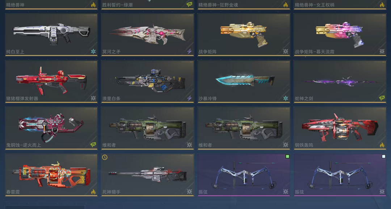Click the lightning icon on 浪里白条 card
The height and width of the screenshot is (209, 391).
click(189, 98)
